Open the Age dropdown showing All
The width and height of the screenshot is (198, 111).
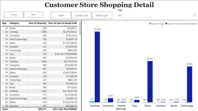point(157,15)
